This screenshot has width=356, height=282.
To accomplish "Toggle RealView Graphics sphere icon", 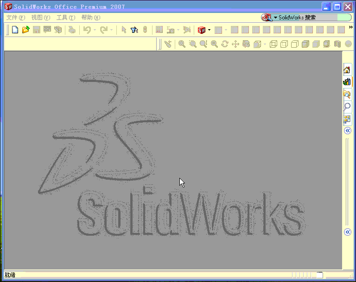I will 348,44.
